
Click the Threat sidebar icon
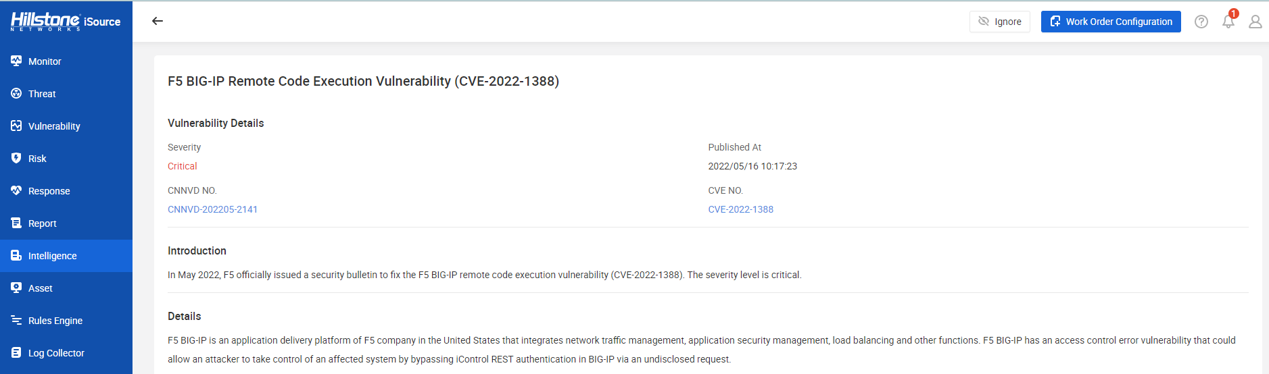coord(16,93)
